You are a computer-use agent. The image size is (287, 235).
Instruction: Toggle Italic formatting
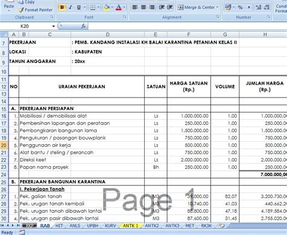70,7
